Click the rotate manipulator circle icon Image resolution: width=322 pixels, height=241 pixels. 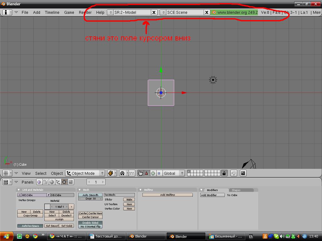(153, 173)
